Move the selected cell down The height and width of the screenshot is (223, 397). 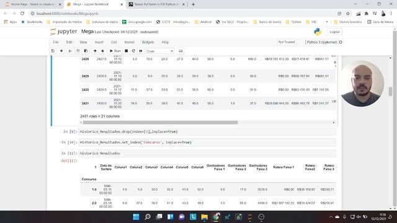[x=102, y=51]
